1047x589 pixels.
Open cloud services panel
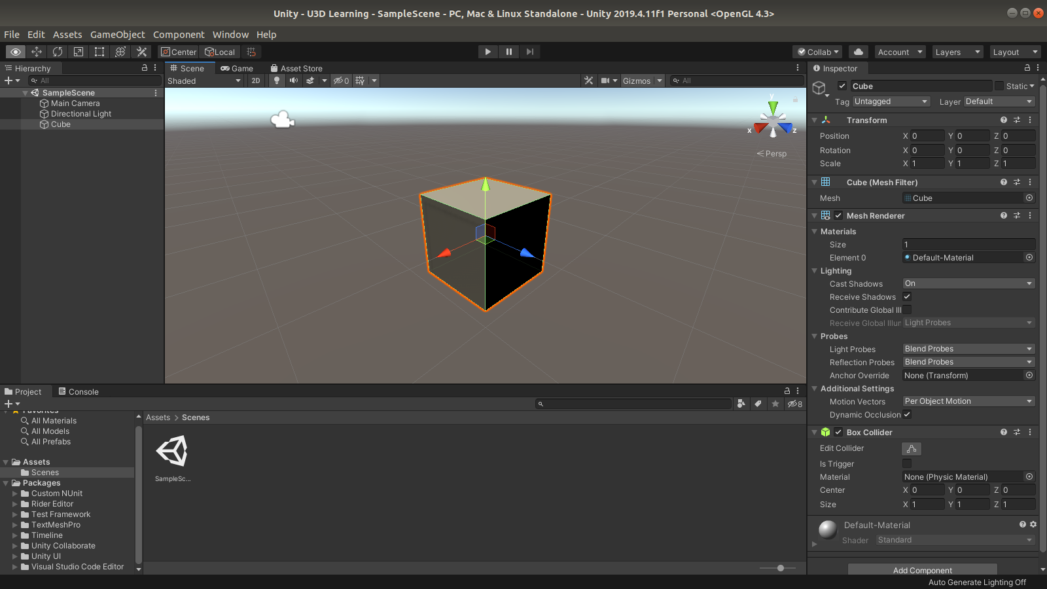pyautogui.click(x=859, y=52)
